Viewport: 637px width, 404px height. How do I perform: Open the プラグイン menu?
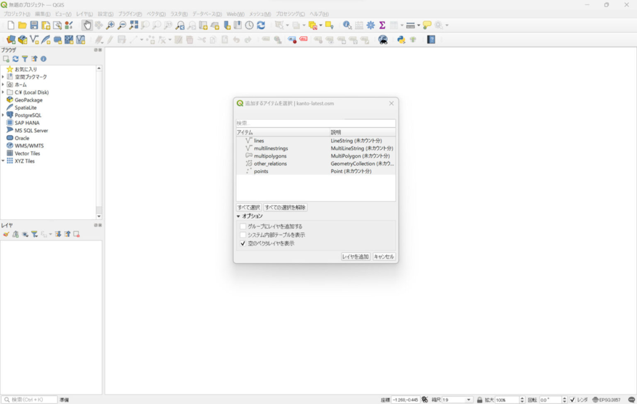click(129, 14)
